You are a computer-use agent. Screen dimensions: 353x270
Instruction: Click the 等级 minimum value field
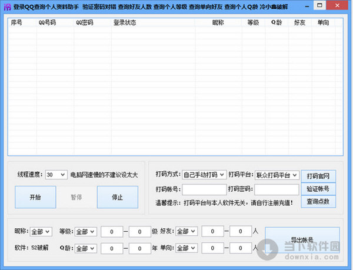(112, 232)
